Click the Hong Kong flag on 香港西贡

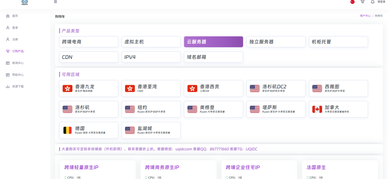(192, 88)
